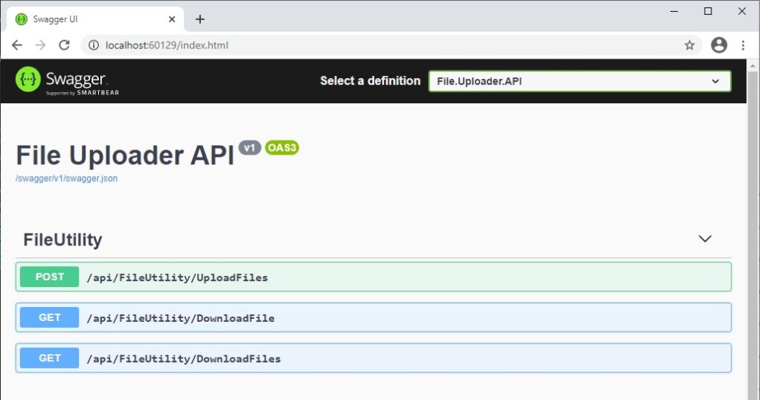Click the File Uploader API title
The height and width of the screenshot is (400, 762).
click(125, 156)
